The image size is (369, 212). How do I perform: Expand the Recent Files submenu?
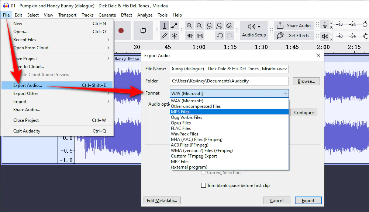(x=57, y=40)
